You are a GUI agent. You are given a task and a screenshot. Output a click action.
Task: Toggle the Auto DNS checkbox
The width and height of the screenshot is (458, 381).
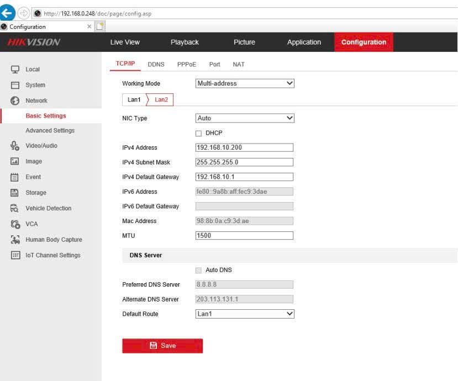coord(199,270)
